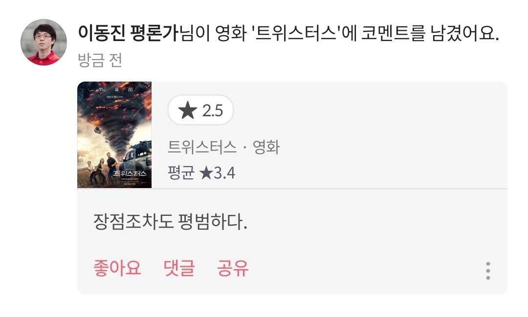Click the star icon in the 2.5 rating badge
Screen dimensions: 528x317
tap(188, 110)
